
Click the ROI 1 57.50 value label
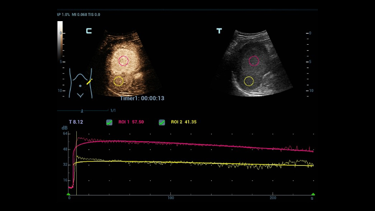tap(131, 122)
